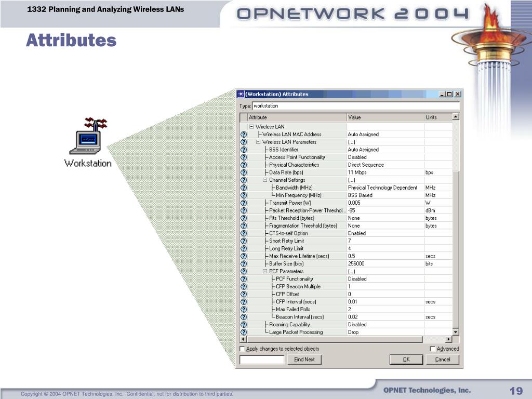Collapse the Wireless LAN tree node

(x=251, y=127)
